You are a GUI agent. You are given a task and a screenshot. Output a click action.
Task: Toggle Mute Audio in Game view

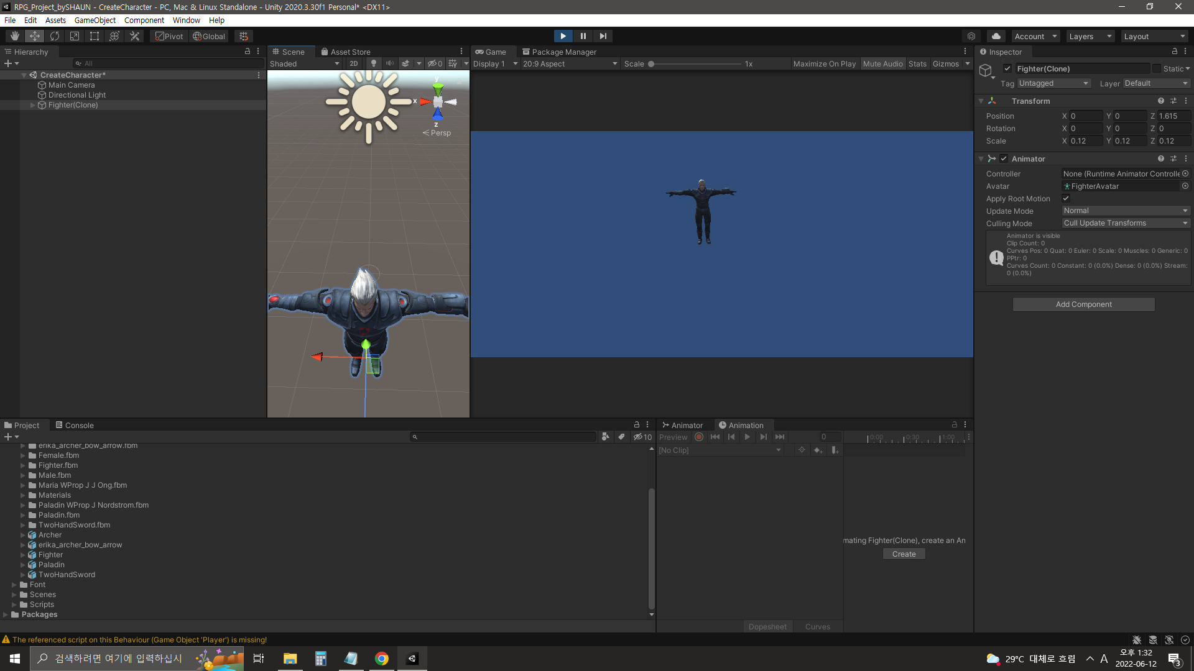[882, 63]
